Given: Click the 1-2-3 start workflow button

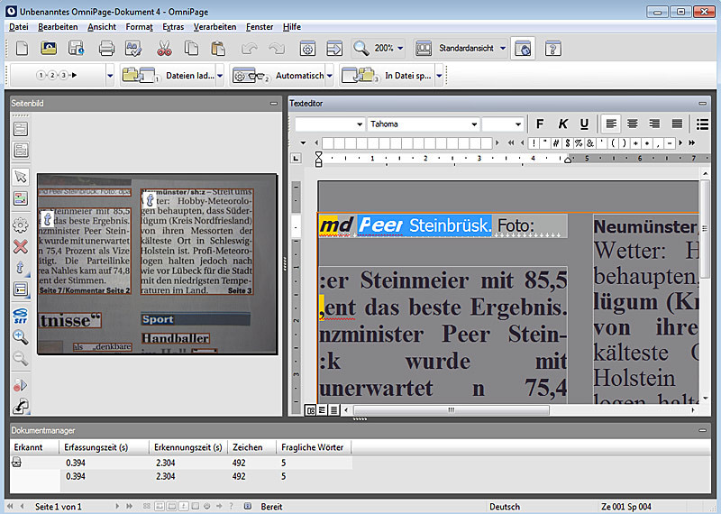Looking at the screenshot, I should 57,76.
